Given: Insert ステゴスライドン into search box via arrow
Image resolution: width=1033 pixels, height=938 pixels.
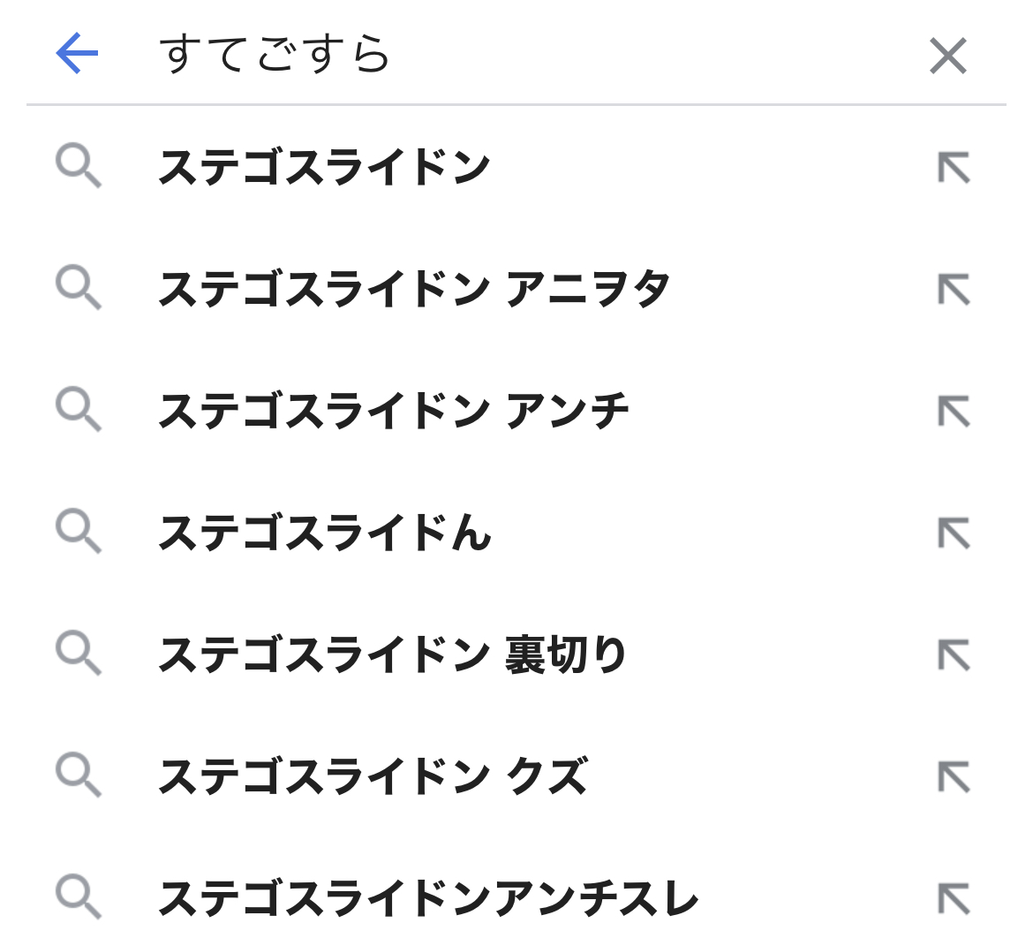Looking at the screenshot, I should (x=954, y=167).
